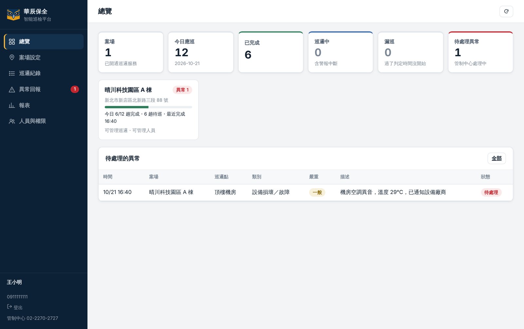This screenshot has width=524, height=329.
Task: Open 人員與權限 settings
Action: tap(44, 121)
